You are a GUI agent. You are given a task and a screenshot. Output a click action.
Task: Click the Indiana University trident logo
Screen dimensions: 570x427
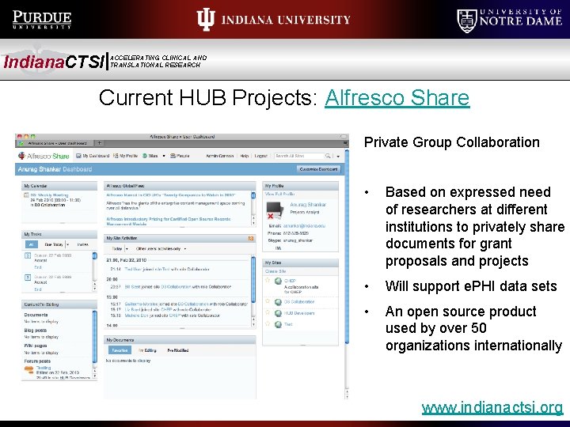pos(206,20)
